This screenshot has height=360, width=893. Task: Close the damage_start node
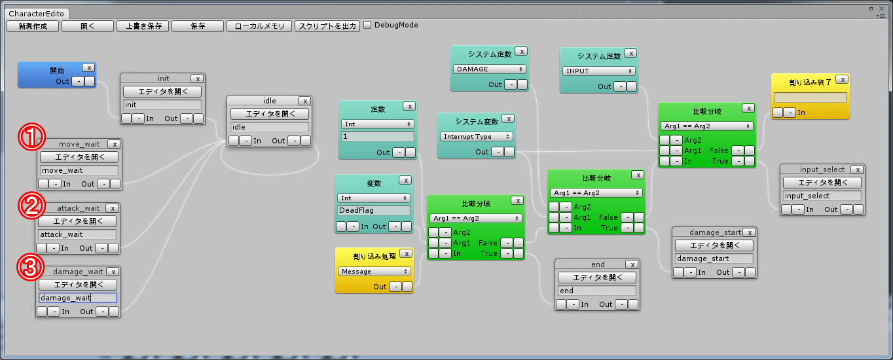coord(750,232)
